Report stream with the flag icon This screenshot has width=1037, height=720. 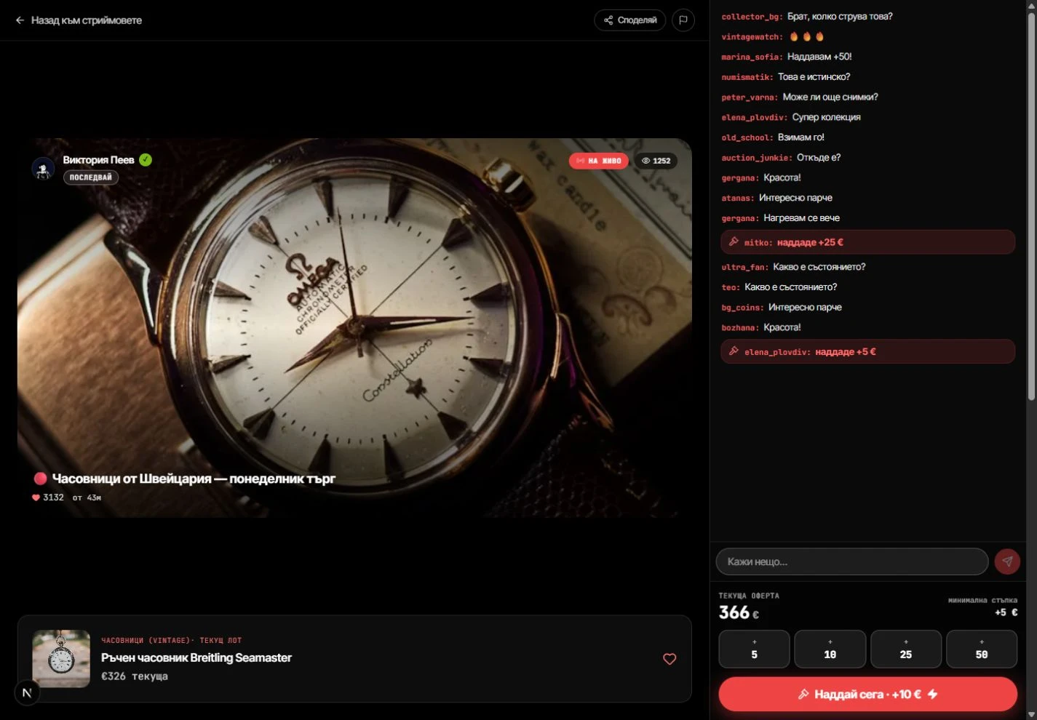[683, 20]
